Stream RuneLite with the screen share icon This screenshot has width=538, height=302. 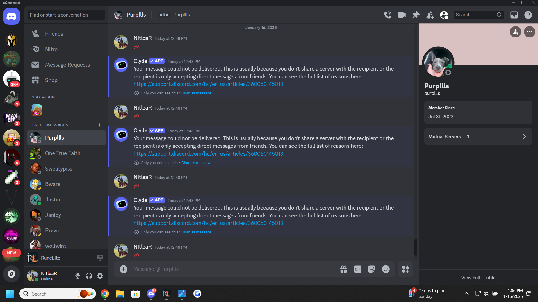[100, 258]
